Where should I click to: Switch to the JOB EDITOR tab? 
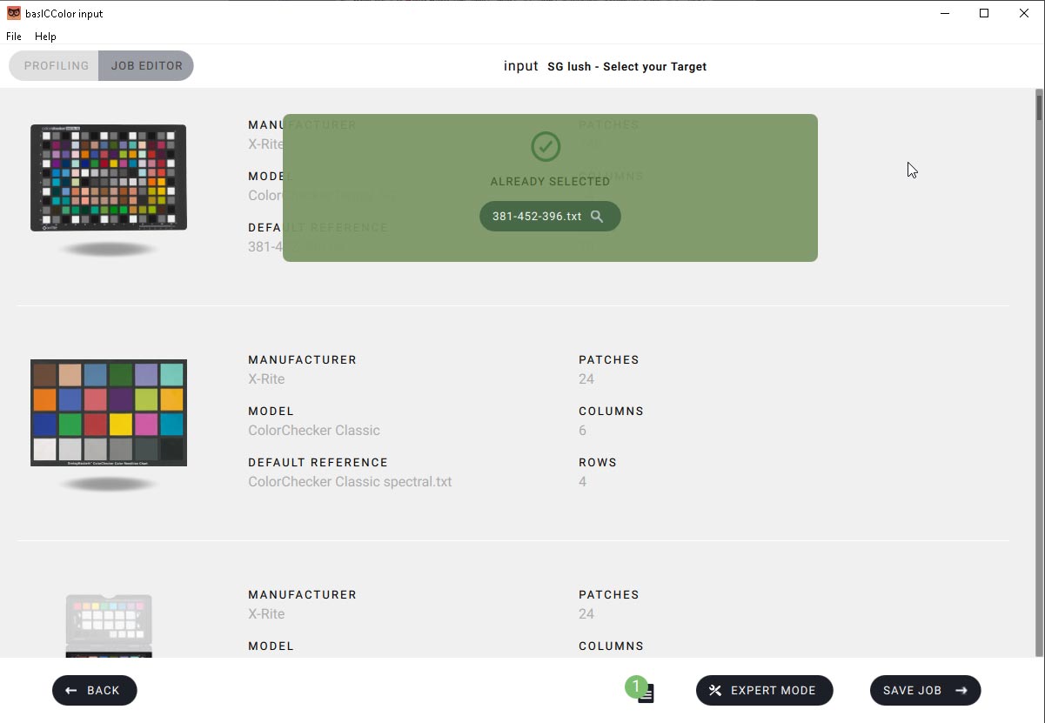click(x=146, y=66)
